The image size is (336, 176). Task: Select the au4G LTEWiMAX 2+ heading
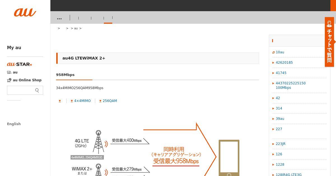(x=84, y=58)
